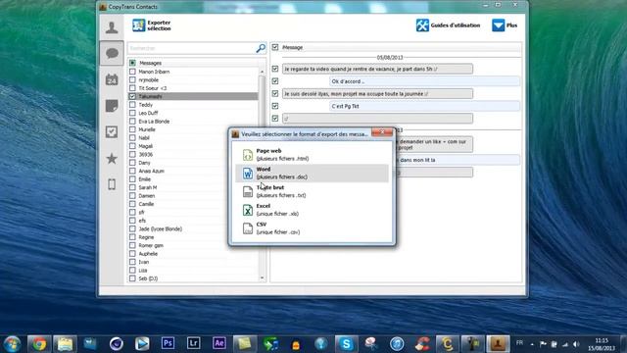Click the FR language indicator
Viewport: 627px width, 353px height.
pos(519,343)
